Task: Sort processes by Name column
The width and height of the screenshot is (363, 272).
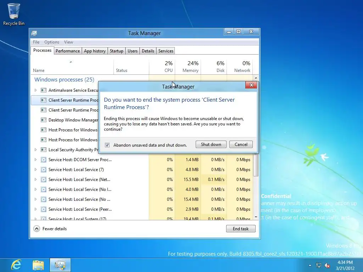Action: [72, 67]
